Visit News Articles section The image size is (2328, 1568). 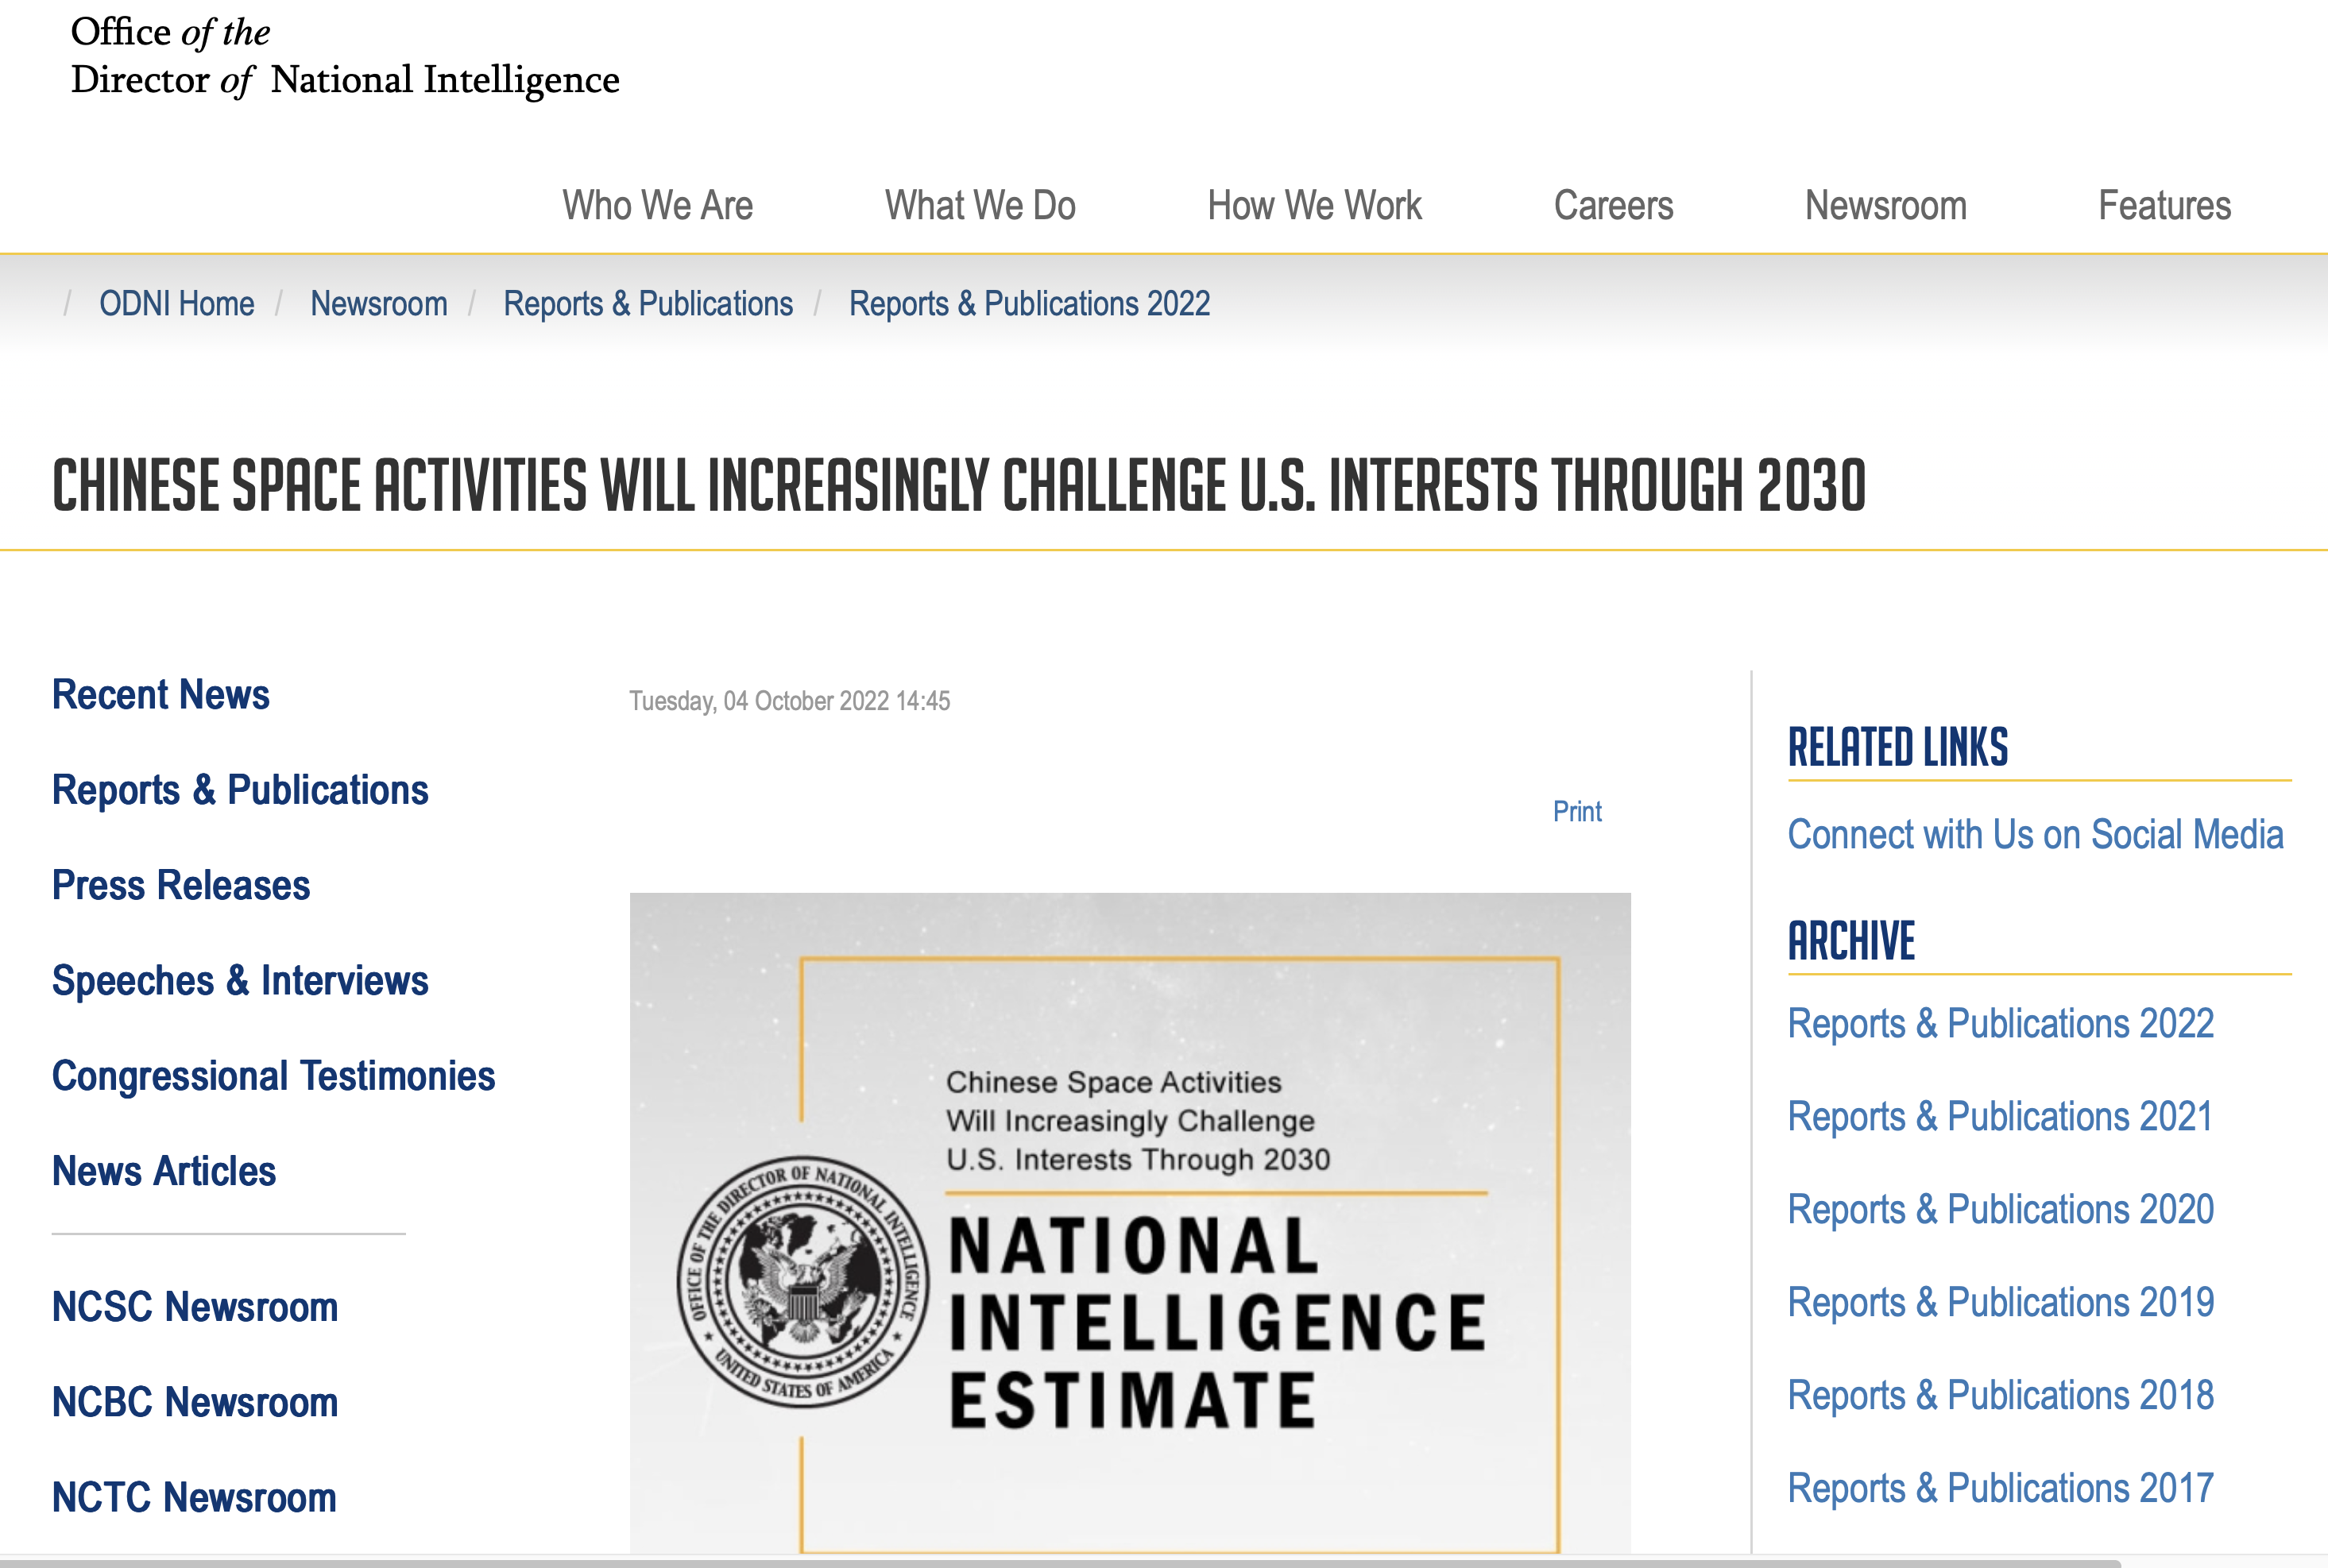[164, 1171]
